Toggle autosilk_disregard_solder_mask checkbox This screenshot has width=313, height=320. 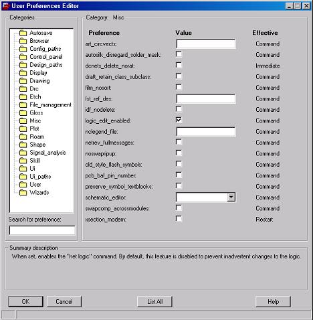[x=179, y=54]
